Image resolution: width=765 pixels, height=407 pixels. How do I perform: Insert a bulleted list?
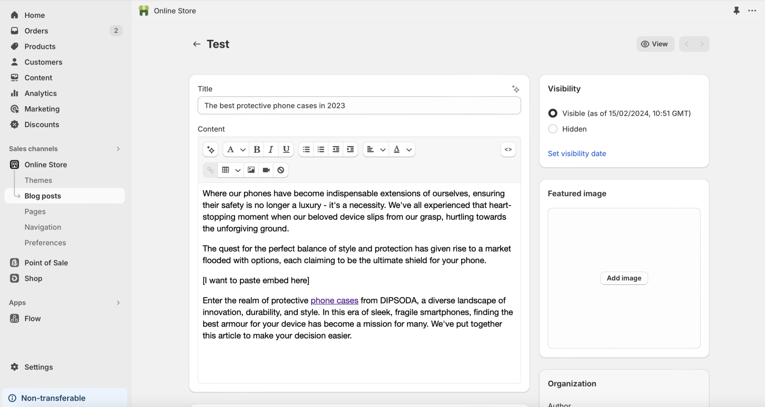[x=306, y=149]
